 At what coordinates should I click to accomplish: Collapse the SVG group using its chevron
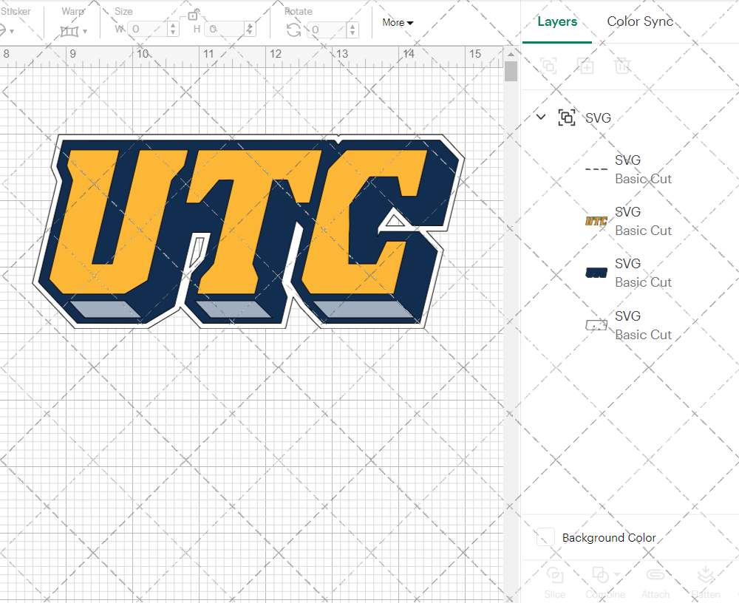click(540, 117)
